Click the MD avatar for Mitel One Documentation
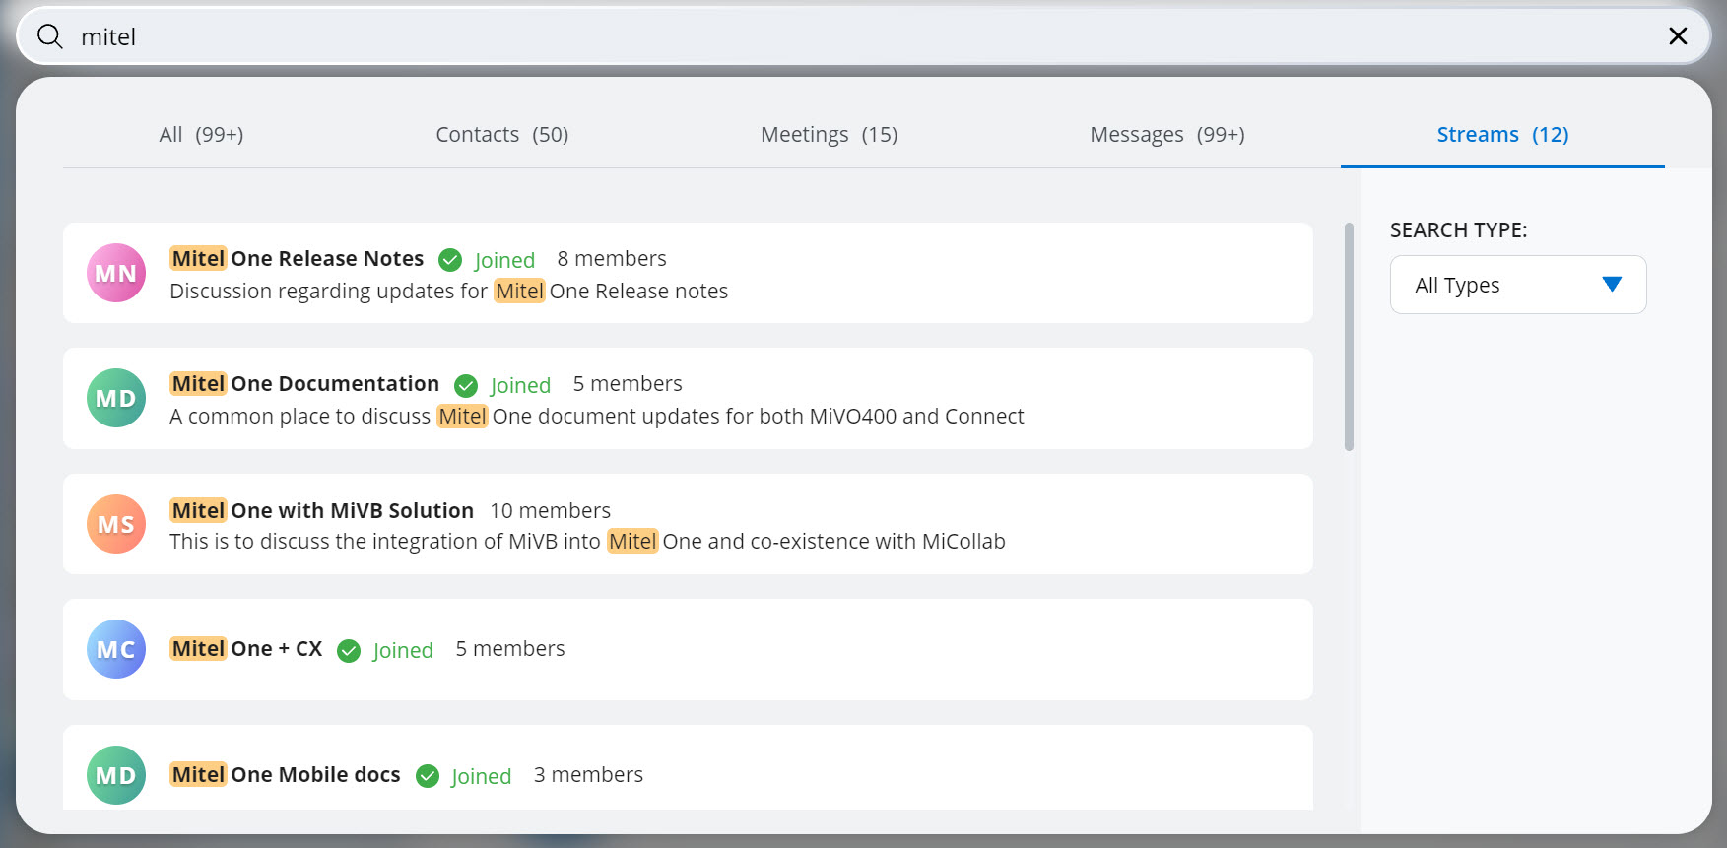This screenshot has height=848, width=1727. [116, 398]
